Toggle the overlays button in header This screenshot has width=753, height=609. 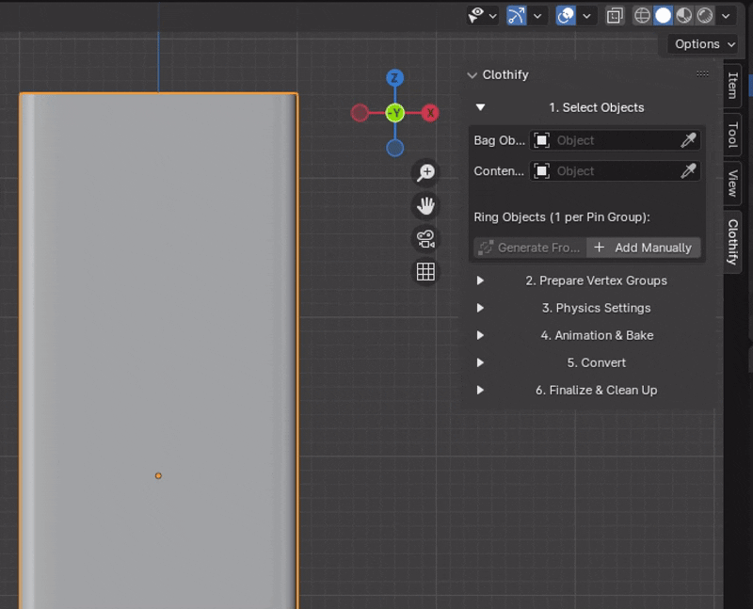tap(566, 16)
